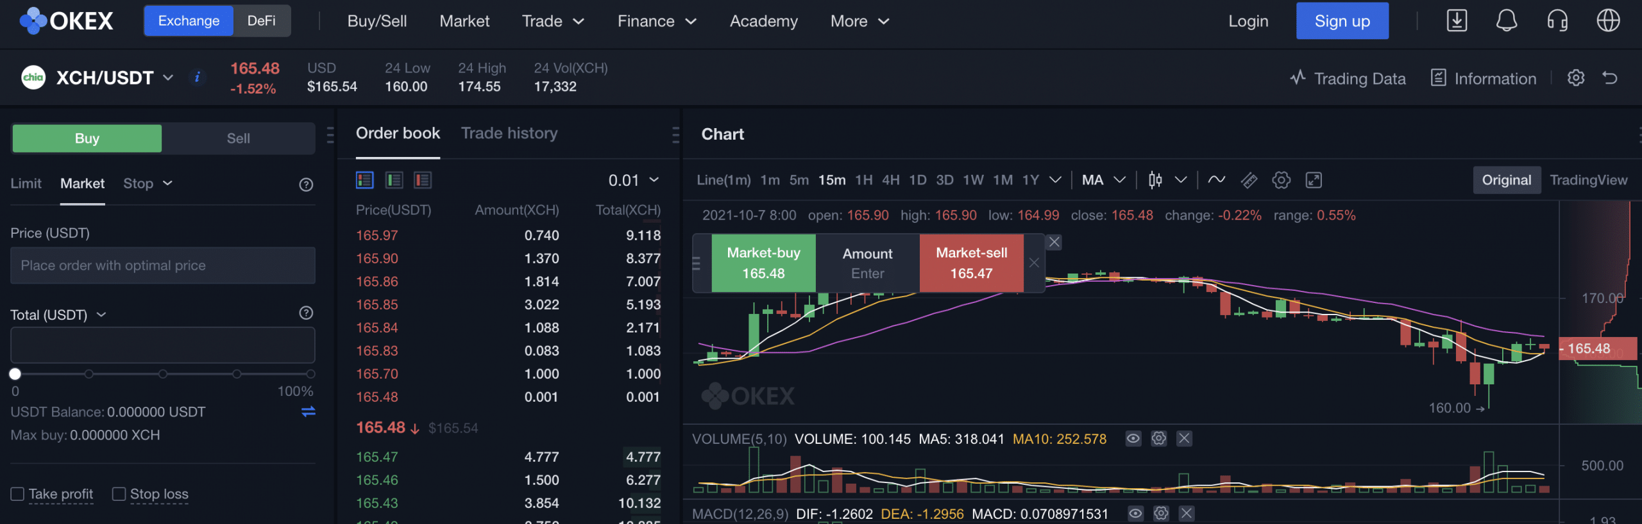Screen dimensions: 1642x524
Task: Switch chart to TradingView mode
Action: pyautogui.click(x=1588, y=180)
